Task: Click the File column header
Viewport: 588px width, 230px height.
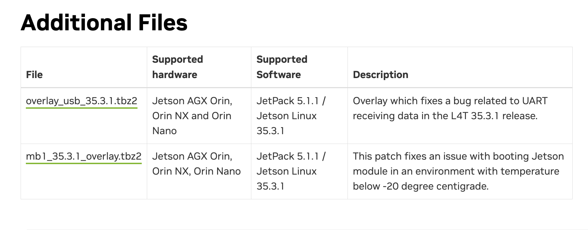Action: 34,75
